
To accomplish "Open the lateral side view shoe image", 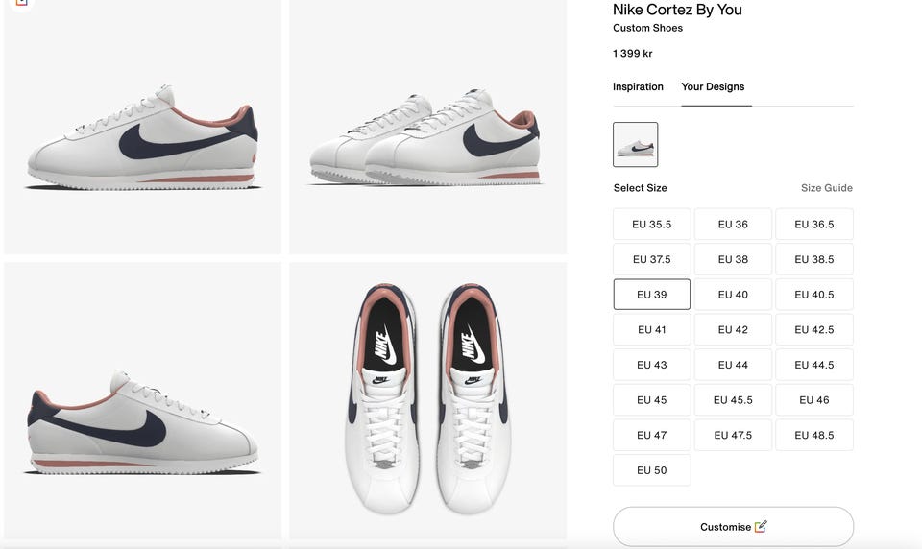I will click(x=142, y=127).
